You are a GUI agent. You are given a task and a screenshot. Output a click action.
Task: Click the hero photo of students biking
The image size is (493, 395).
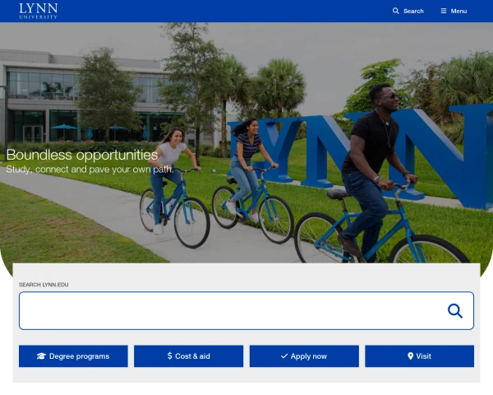pyautogui.click(x=246, y=142)
